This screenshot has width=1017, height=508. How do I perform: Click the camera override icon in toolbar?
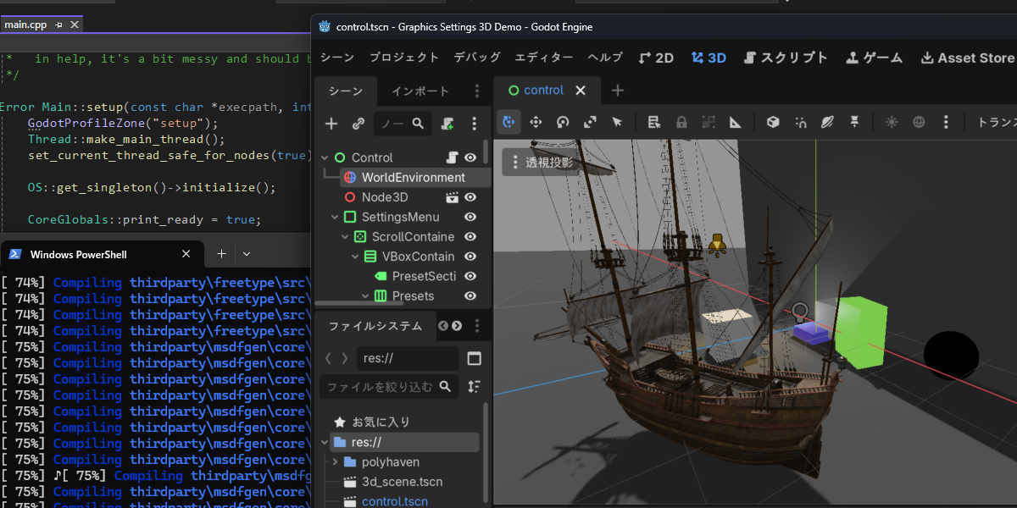pos(827,122)
